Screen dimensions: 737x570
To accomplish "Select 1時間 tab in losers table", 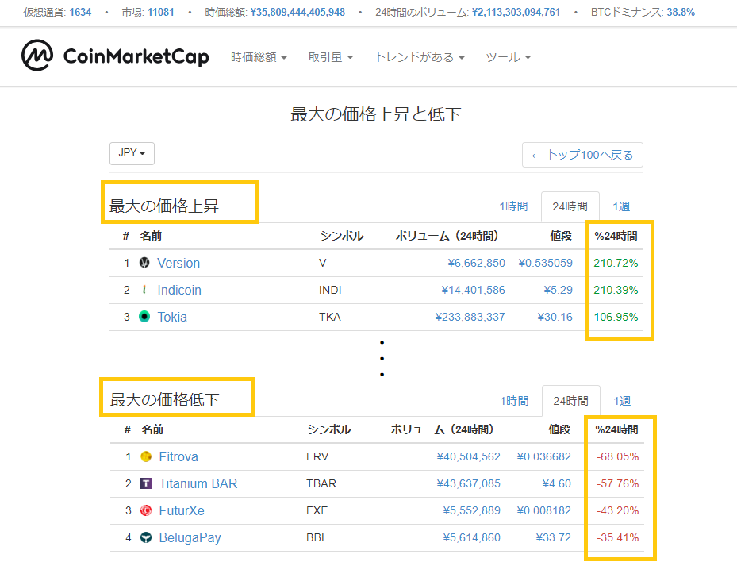I will [514, 401].
